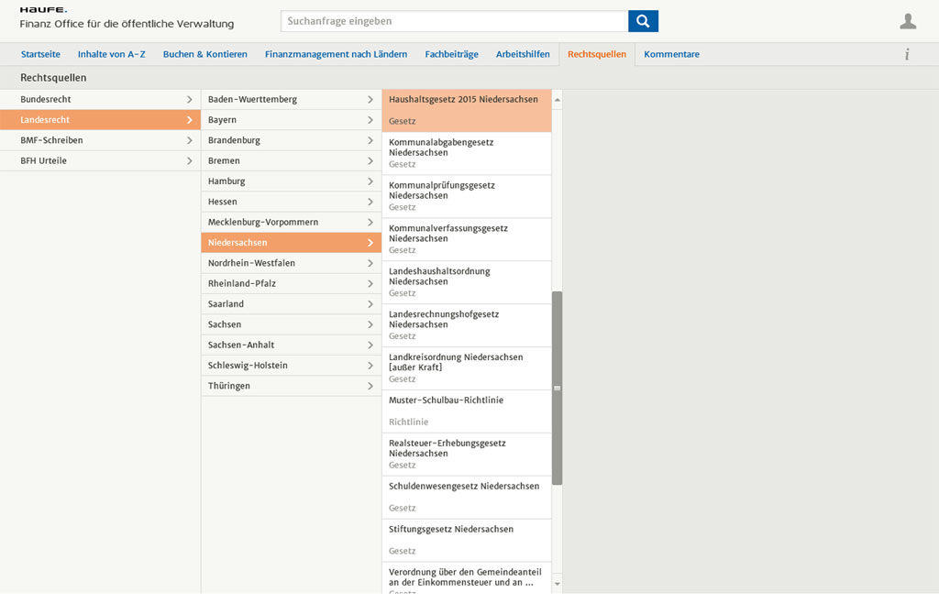
Task: Expand the Bremen chevron arrow
Action: point(370,160)
